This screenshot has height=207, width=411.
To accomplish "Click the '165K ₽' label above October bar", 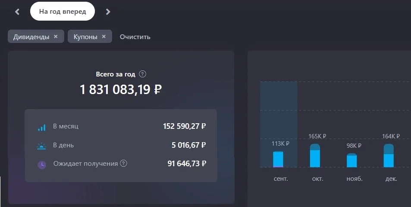I will (x=317, y=136).
